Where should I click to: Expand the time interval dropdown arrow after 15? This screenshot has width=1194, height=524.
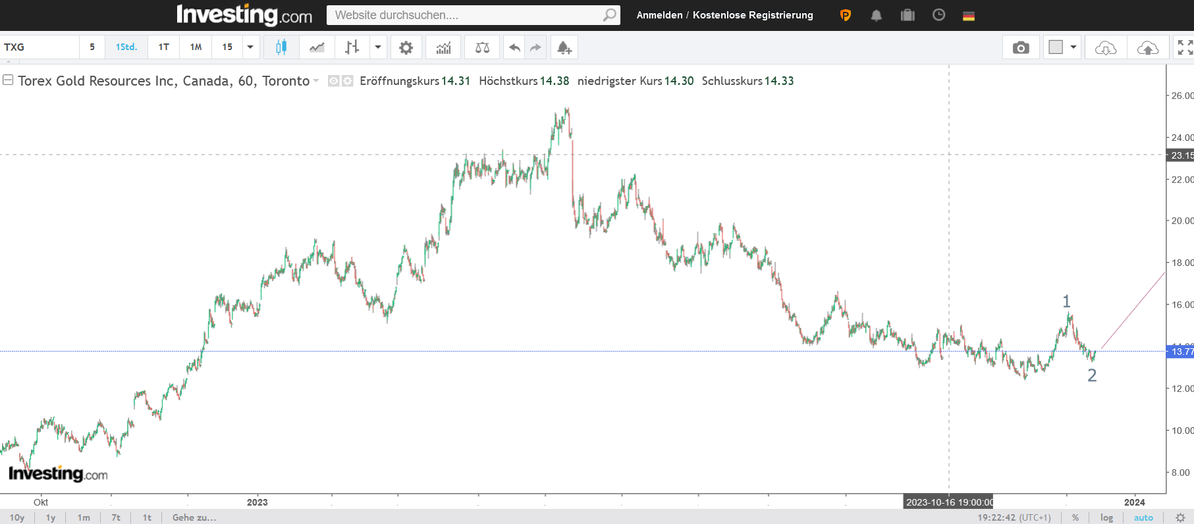pyautogui.click(x=250, y=47)
